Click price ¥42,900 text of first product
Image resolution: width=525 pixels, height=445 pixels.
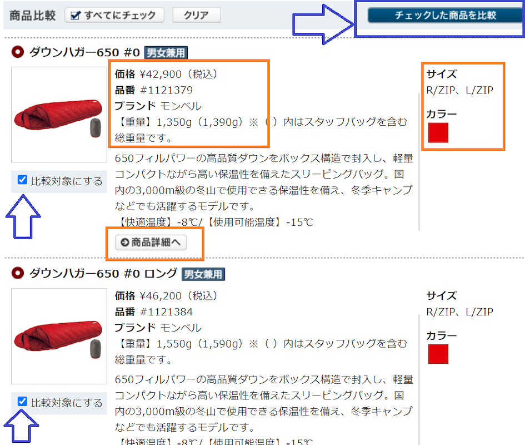(161, 74)
